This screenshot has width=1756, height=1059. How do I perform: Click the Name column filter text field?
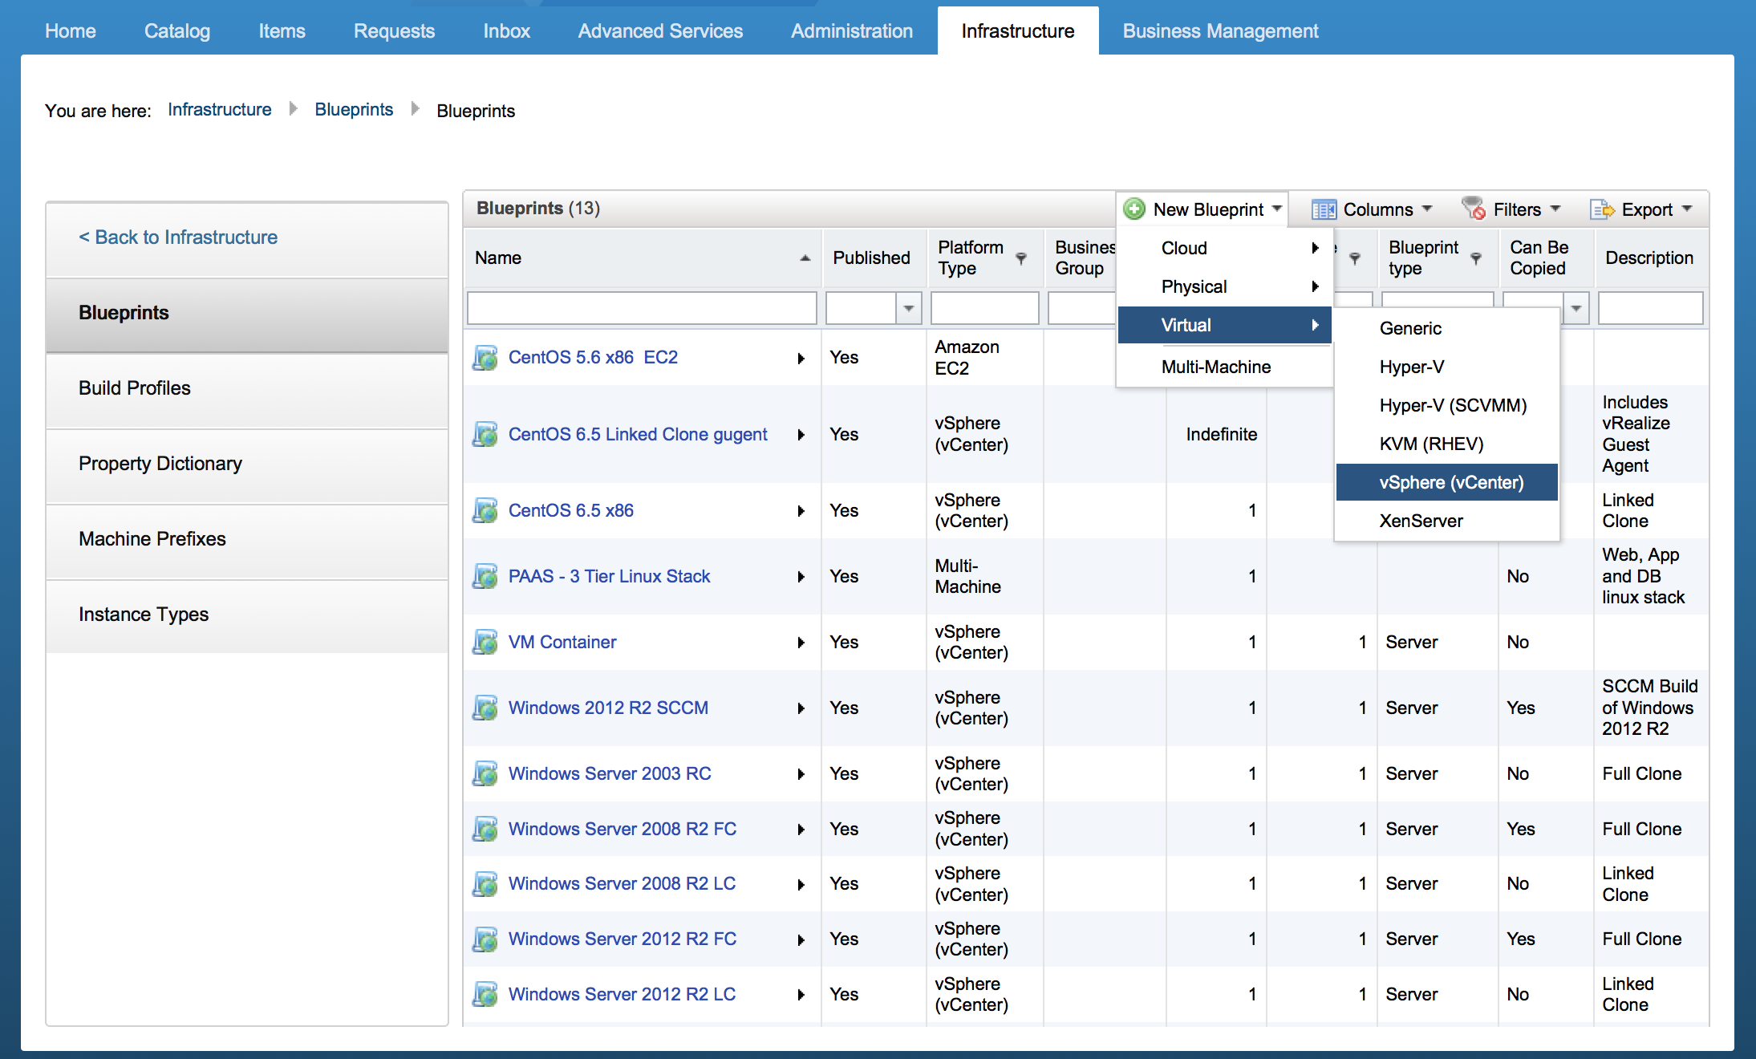click(641, 308)
